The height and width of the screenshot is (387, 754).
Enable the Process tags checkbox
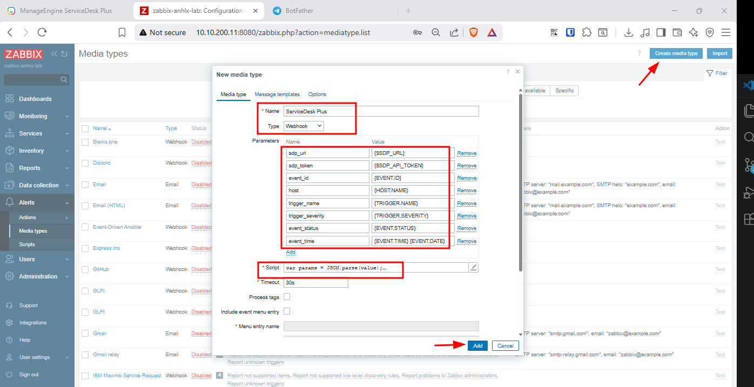tap(287, 297)
